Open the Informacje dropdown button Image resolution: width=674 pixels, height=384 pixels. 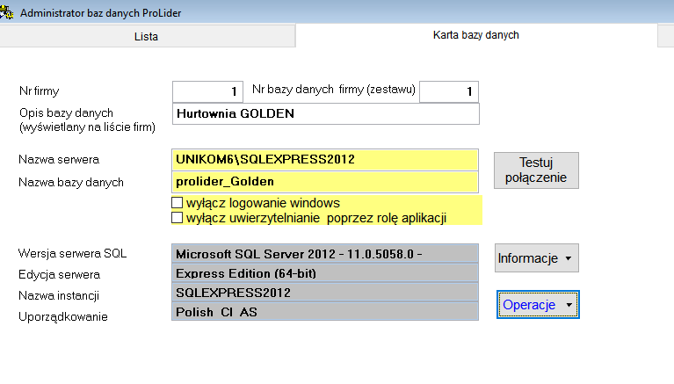point(536,258)
